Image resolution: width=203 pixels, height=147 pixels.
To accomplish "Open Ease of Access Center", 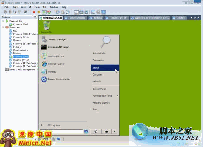I will coord(55,79).
